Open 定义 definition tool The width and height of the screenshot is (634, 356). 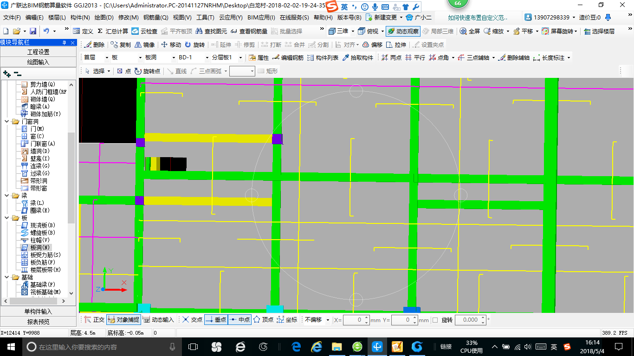tap(83, 31)
